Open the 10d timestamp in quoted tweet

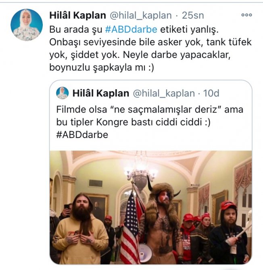(211, 93)
